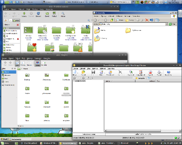This screenshot has height=145, width=182.
Task: Open the Možnosti menu in PowerISO
Action: coord(103,69)
